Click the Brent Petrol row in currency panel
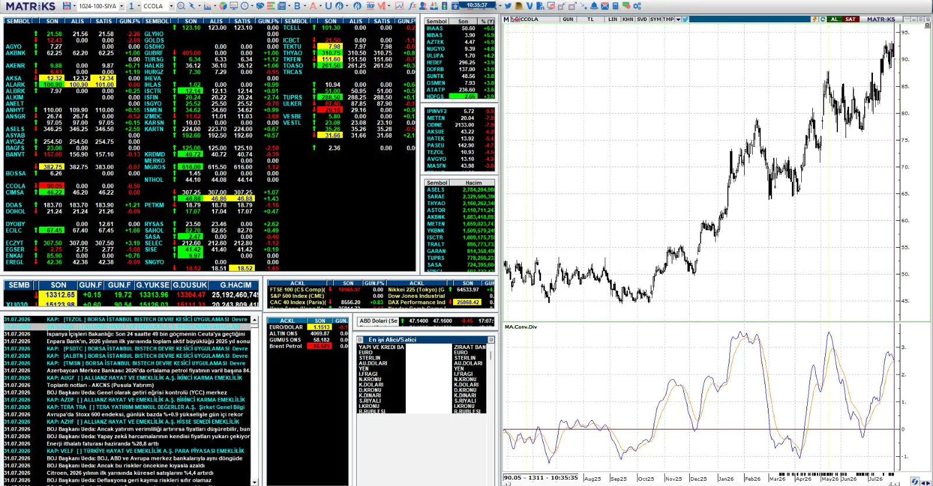The height and width of the screenshot is (486, 933). tap(308, 346)
